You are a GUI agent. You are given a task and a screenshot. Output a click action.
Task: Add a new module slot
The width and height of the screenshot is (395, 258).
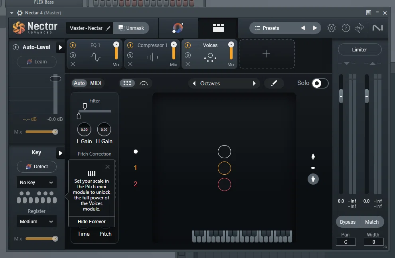(267, 54)
